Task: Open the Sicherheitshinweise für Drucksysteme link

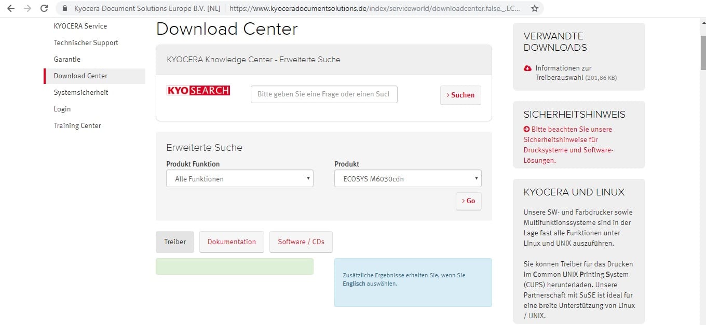Action: [569, 145]
